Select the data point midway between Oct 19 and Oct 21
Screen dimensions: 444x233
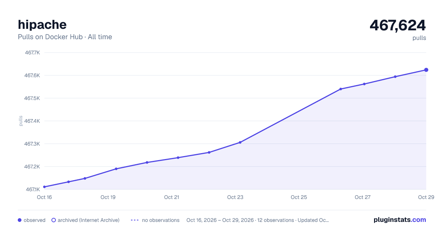point(147,162)
